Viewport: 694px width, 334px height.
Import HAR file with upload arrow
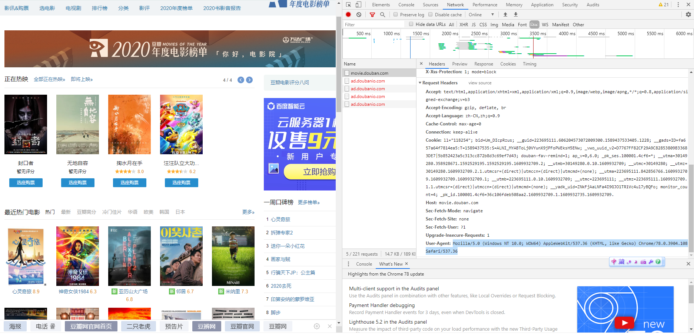click(505, 14)
